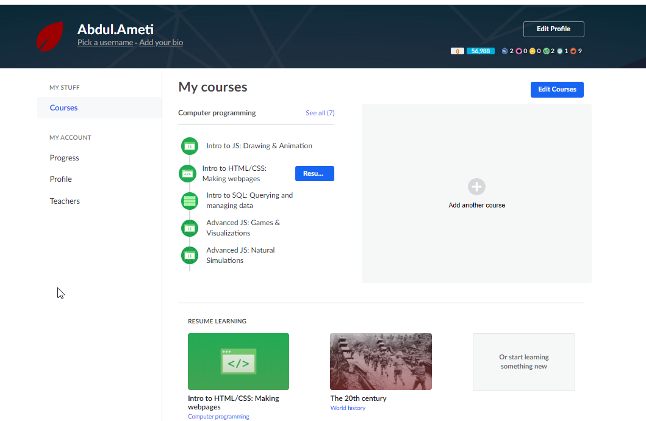This screenshot has height=421, width=646.
Task: Open See all (7) computer programming courses
Action: click(x=320, y=113)
